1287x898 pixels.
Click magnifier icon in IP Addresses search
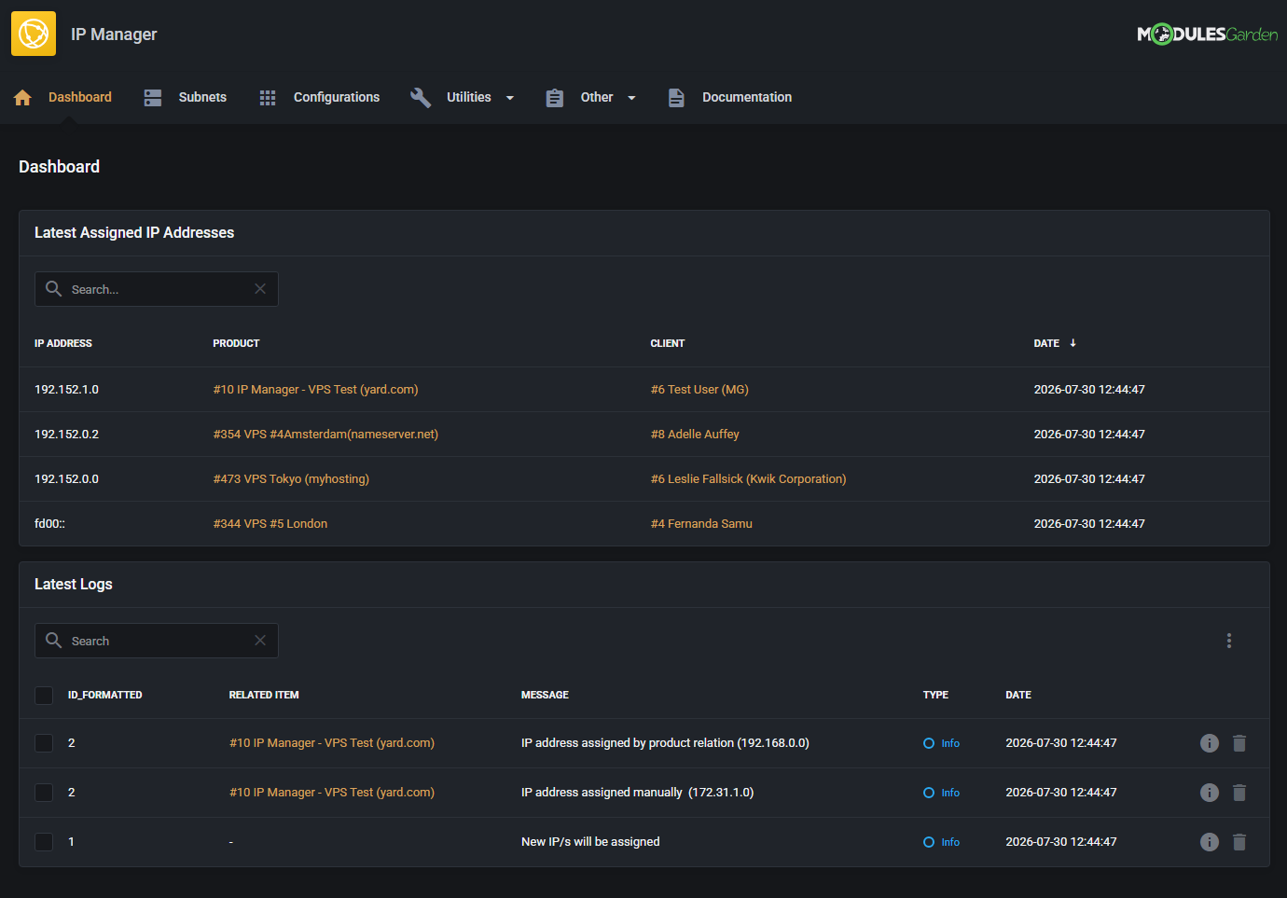point(54,289)
